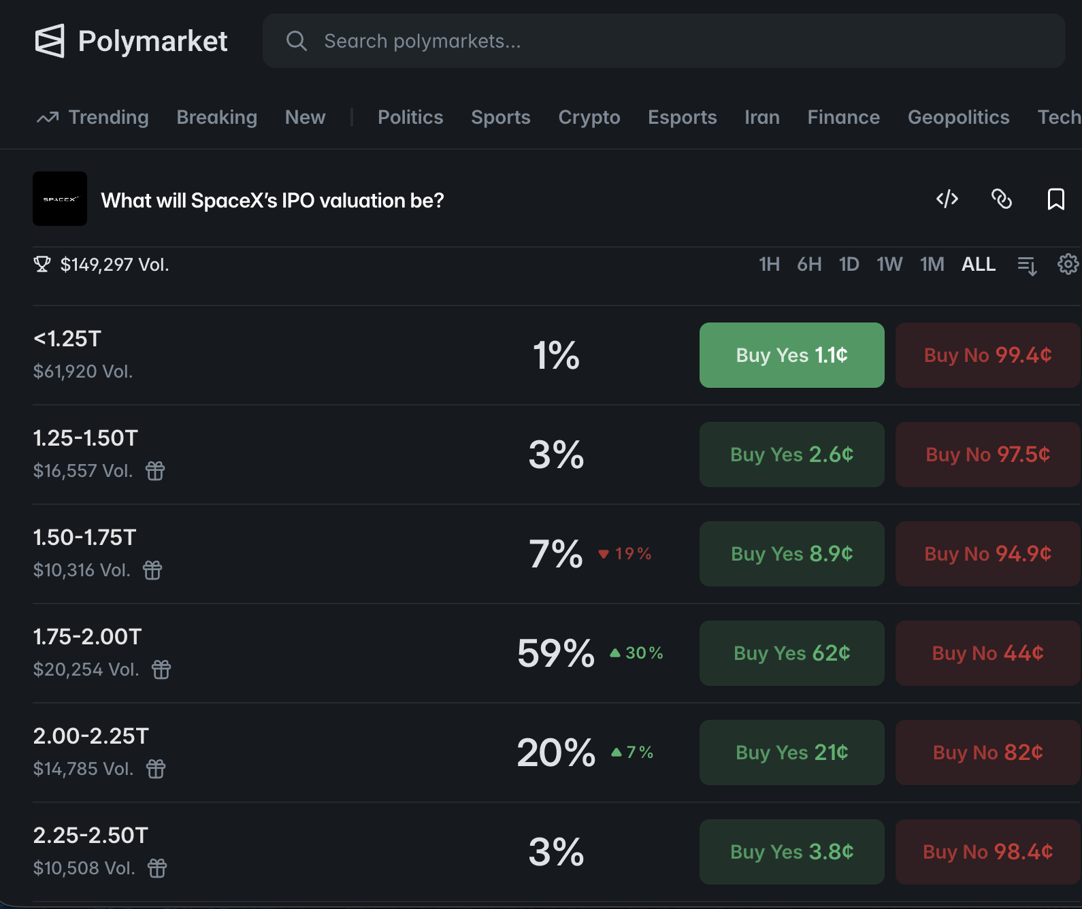Click the trophy icon beside volume

(x=42, y=264)
